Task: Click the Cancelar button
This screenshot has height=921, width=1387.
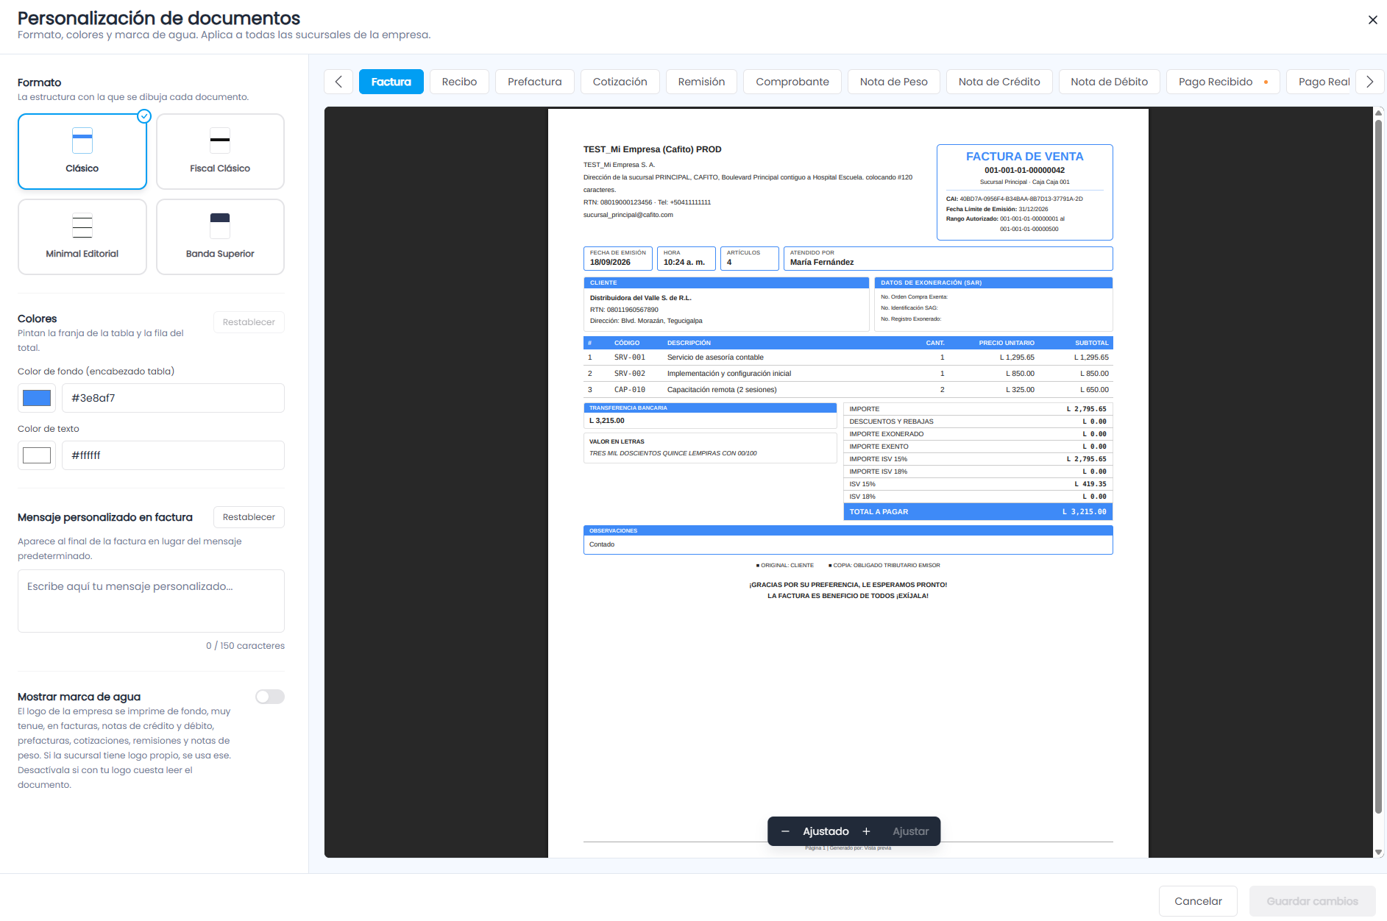Action: click(1198, 901)
